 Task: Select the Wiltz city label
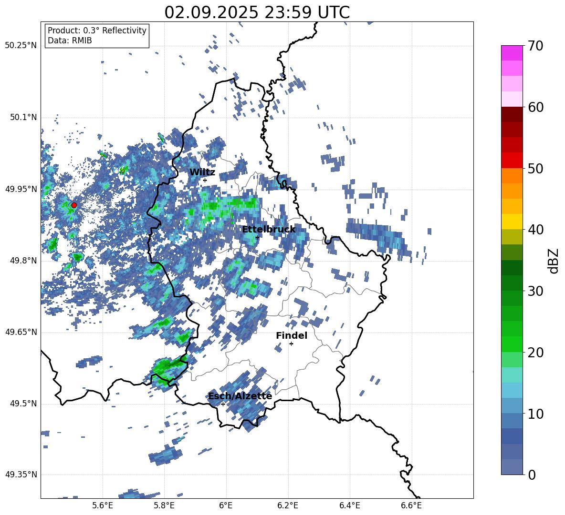202,172
